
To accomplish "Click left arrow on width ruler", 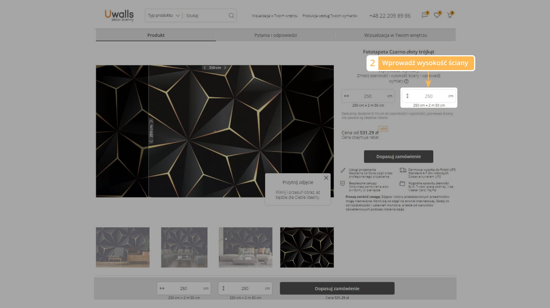I will [205, 68].
